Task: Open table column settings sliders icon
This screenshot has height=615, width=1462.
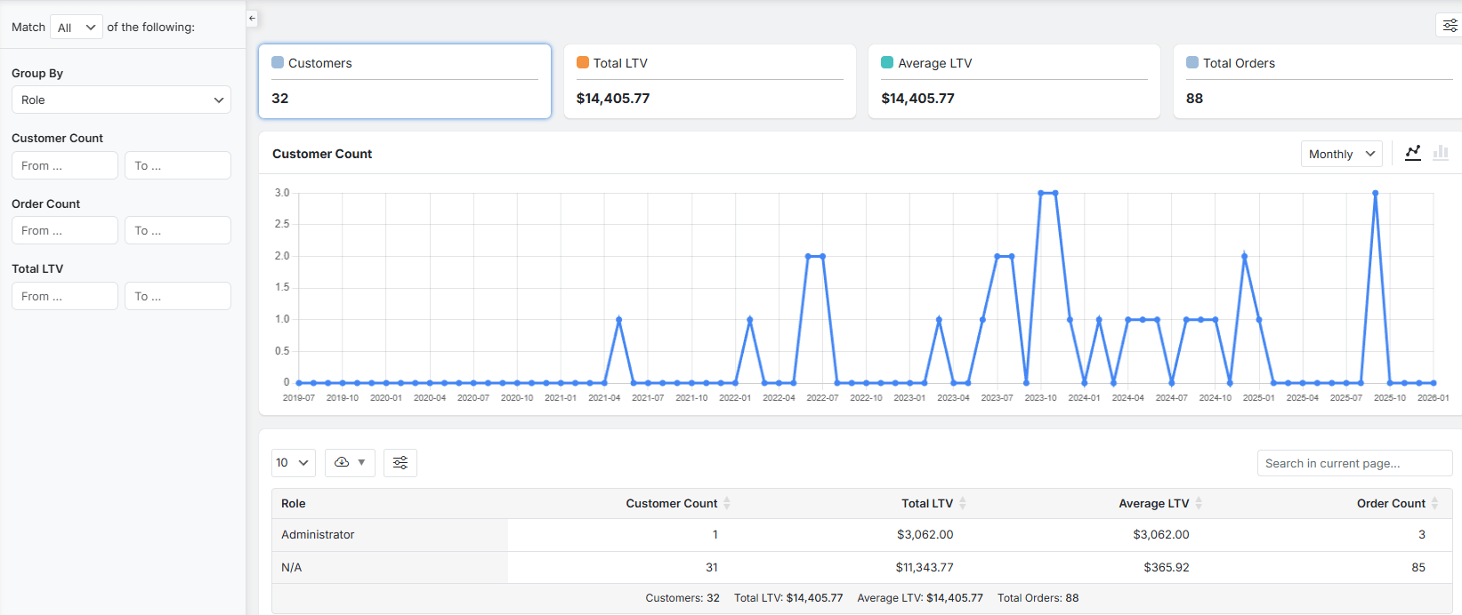Action: coord(400,462)
